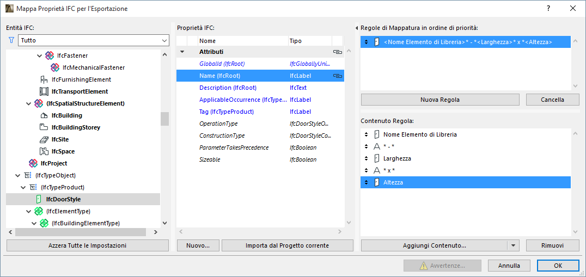The height and width of the screenshot is (277, 586).
Task: Click the door icon next to Larghezza
Action: [376, 158]
